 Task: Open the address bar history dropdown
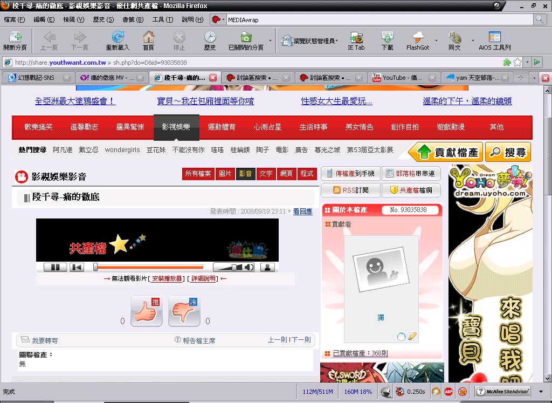(527, 63)
